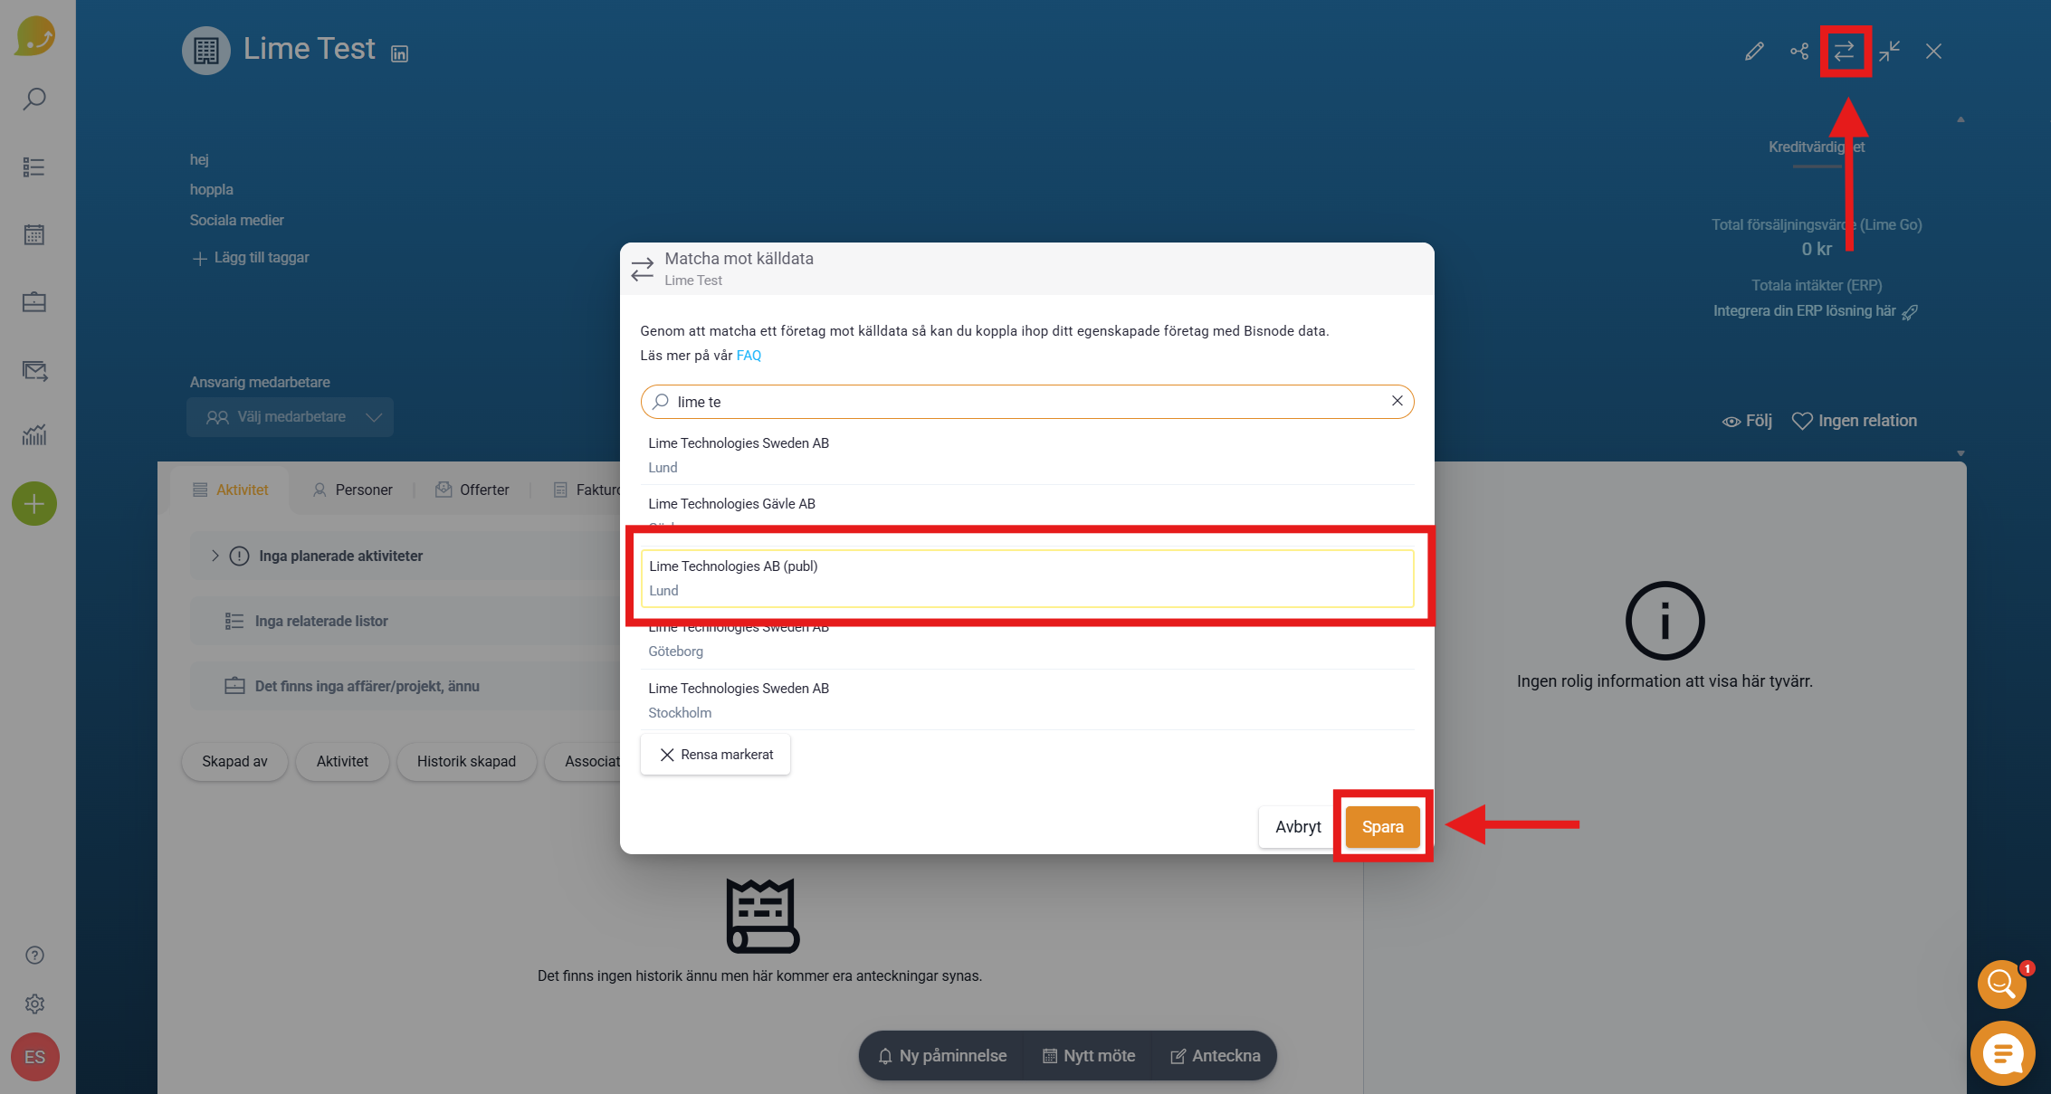Viewport: 2051px width, 1094px height.
Task: Click Lägg till taggar
Action: click(x=251, y=258)
